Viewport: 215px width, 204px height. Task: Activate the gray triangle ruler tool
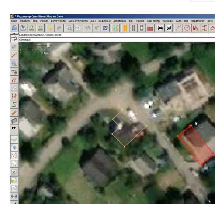(x=14, y=88)
